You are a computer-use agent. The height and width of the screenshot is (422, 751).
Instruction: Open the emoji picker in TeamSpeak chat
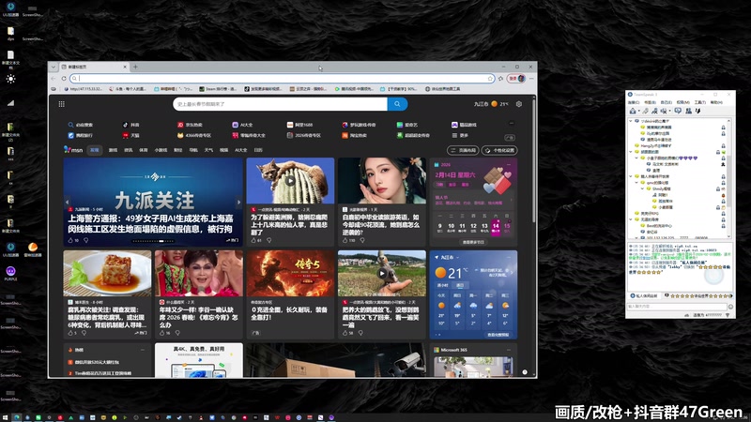coord(731,307)
